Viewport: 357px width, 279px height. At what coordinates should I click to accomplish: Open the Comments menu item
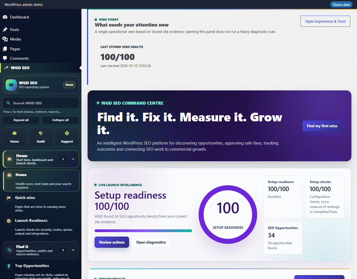(41, 58)
